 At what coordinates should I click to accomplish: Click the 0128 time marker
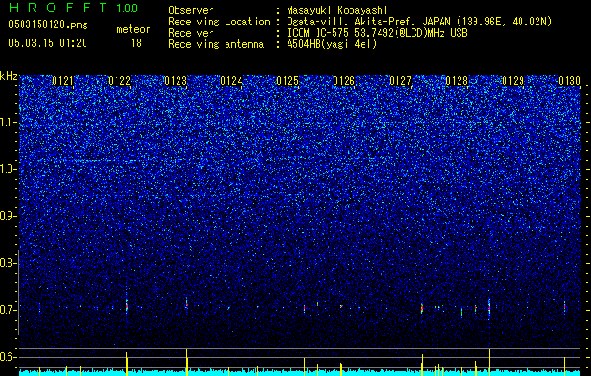(457, 81)
